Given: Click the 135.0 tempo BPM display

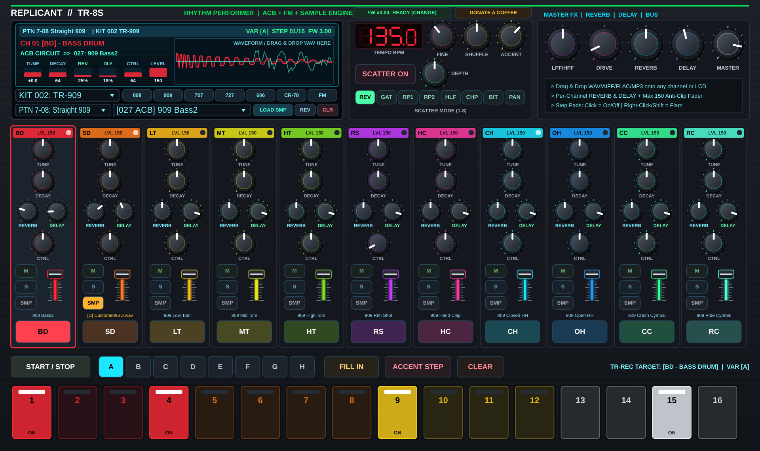Looking at the screenshot, I should pos(389,36).
